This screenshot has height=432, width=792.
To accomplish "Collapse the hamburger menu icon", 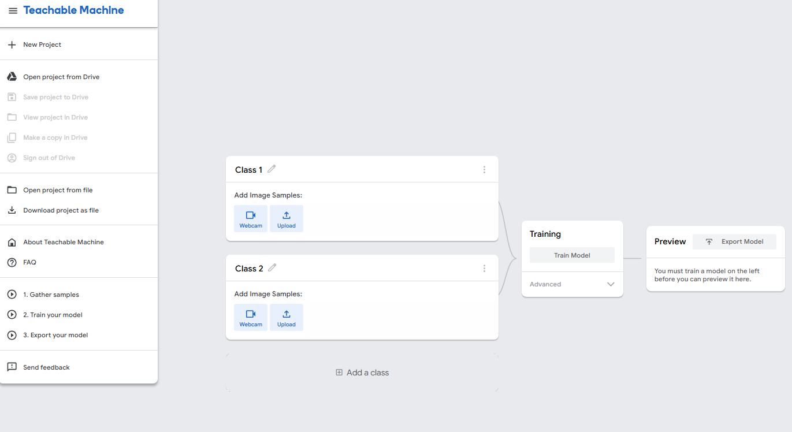I will pos(13,10).
